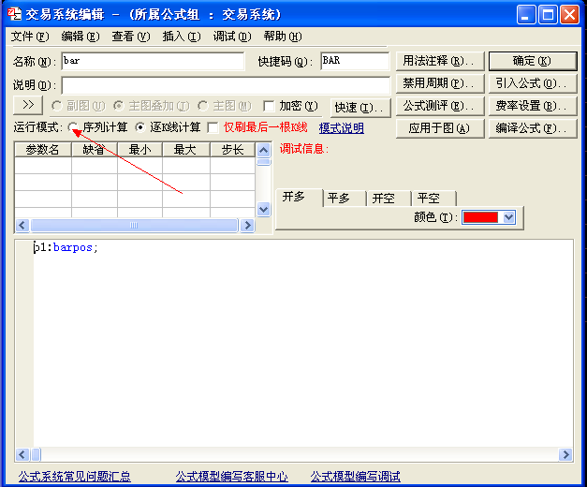Click the 快速(I) button
This screenshot has height=487, width=587.
click(x=360, y=108)
